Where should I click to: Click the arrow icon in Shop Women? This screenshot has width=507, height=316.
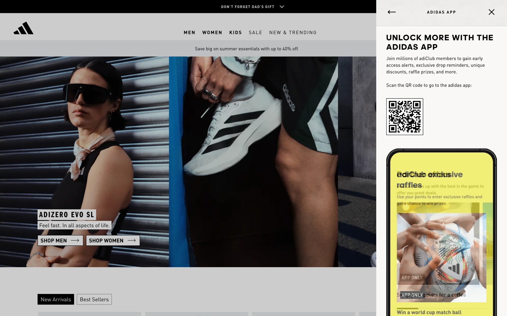(132, 240)
